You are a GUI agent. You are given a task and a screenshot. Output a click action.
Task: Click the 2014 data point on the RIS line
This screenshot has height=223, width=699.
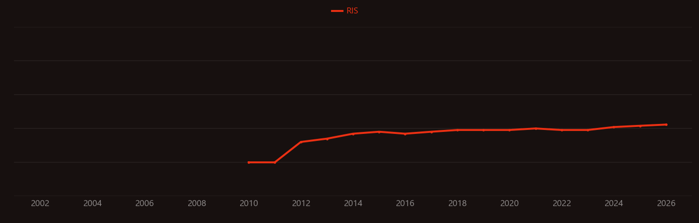click(x=353, y=134)
